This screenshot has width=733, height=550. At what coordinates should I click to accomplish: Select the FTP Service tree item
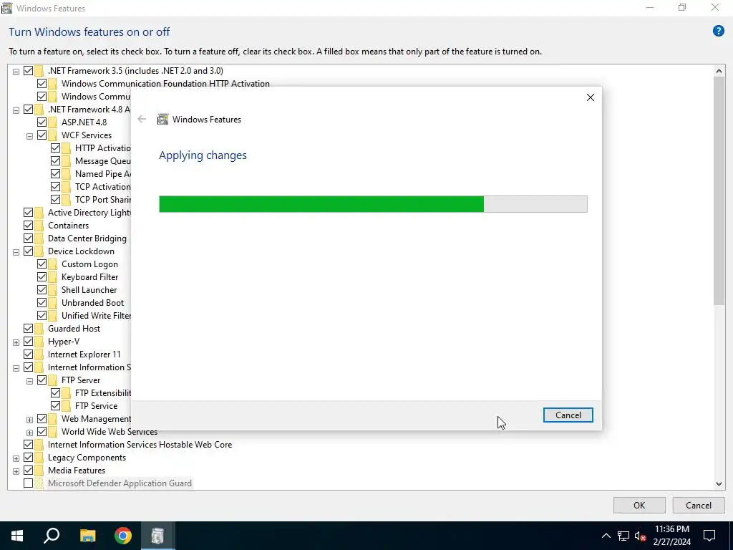tap(97, 406)
